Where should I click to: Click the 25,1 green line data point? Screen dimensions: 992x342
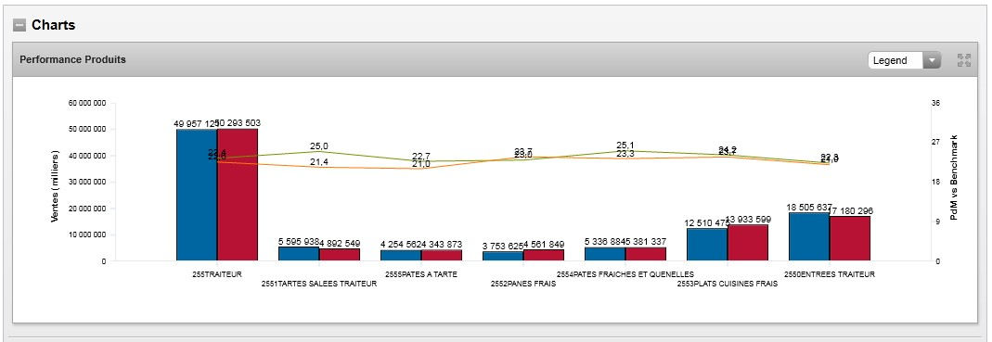(x=625, y=150)
